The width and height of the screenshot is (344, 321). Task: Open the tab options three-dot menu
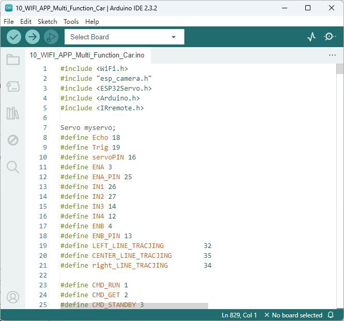pyautogui.click(x=332, y=55)
